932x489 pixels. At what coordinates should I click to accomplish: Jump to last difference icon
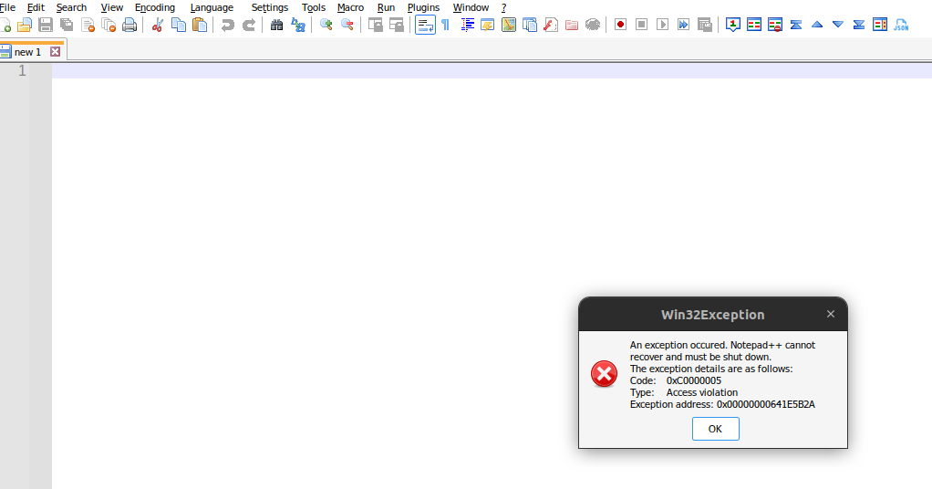(859, 25)
